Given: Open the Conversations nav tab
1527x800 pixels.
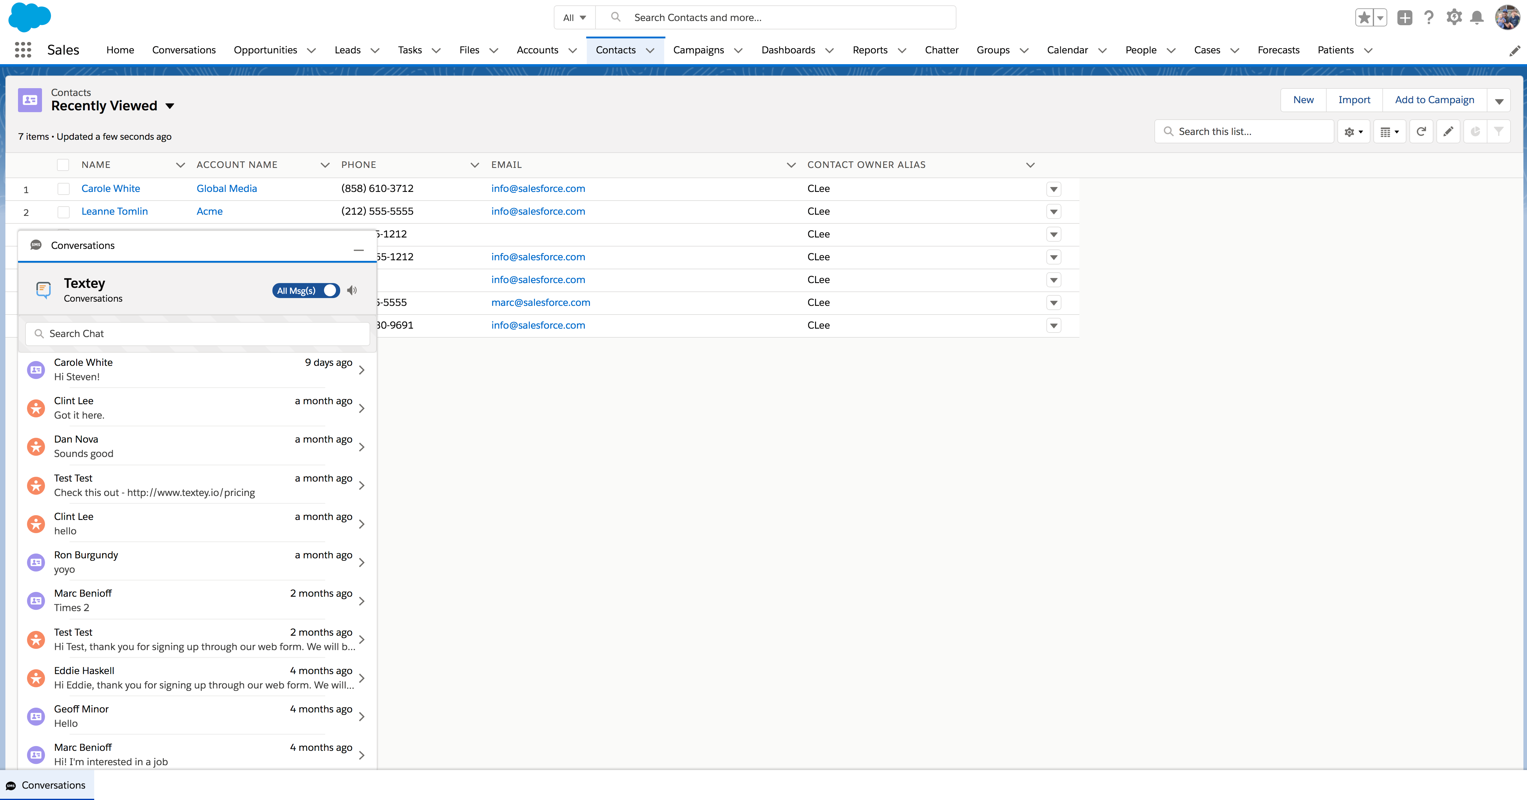Looking at the screenshot, I should (x=184, y=50).
